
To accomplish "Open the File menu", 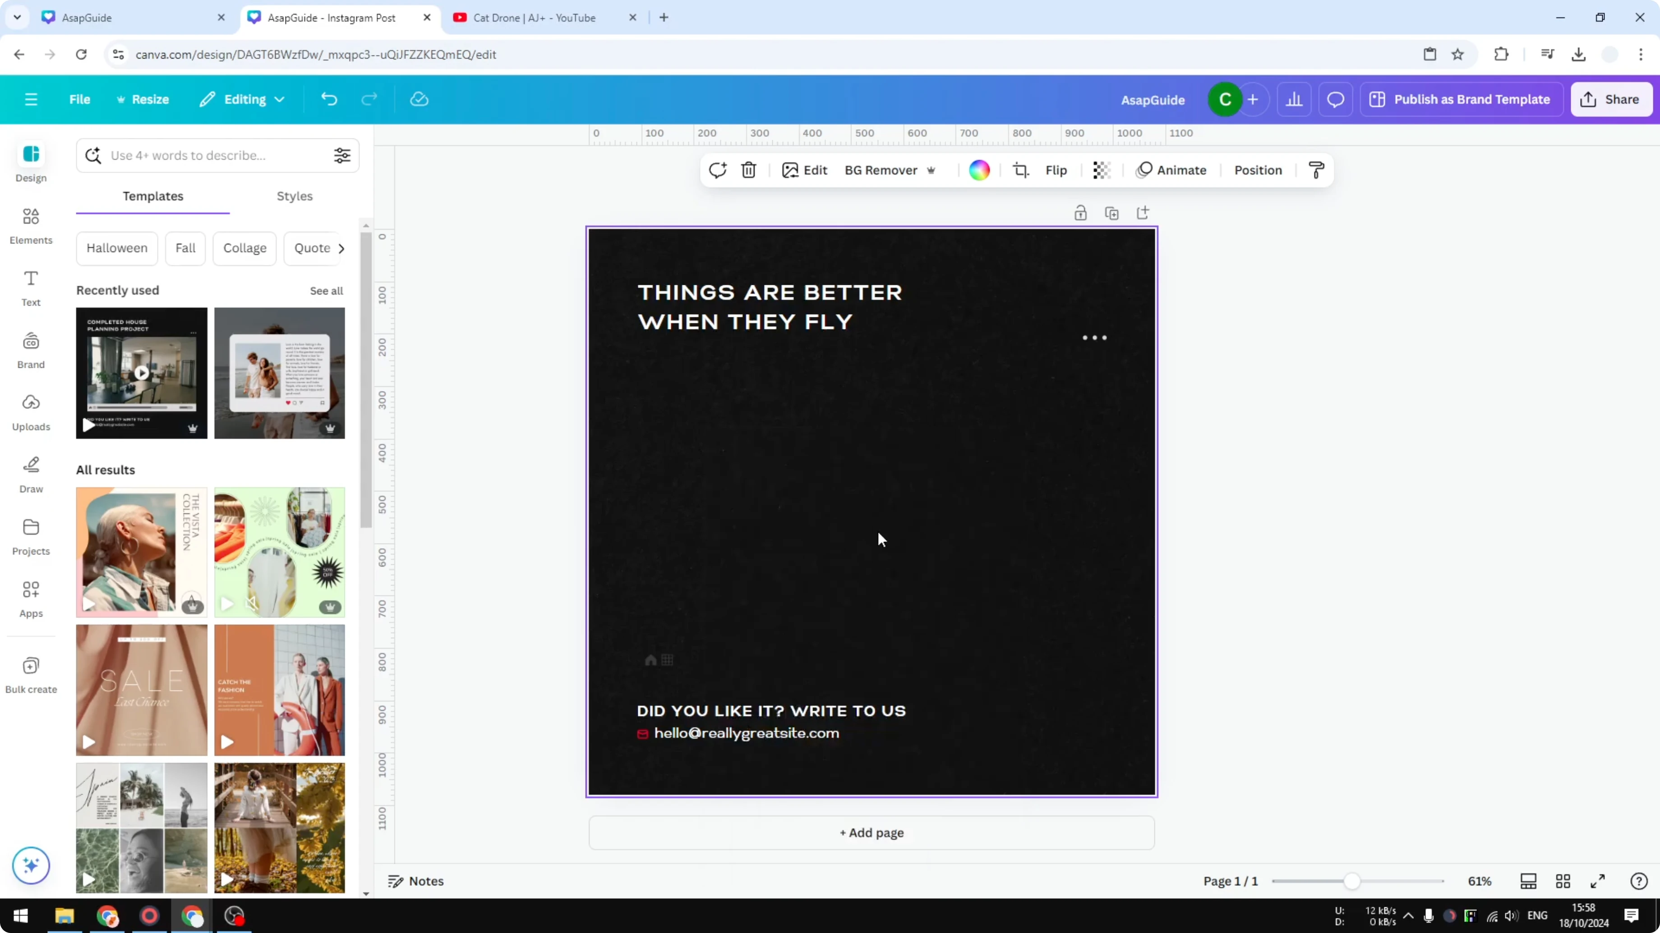I will point(80,99).
